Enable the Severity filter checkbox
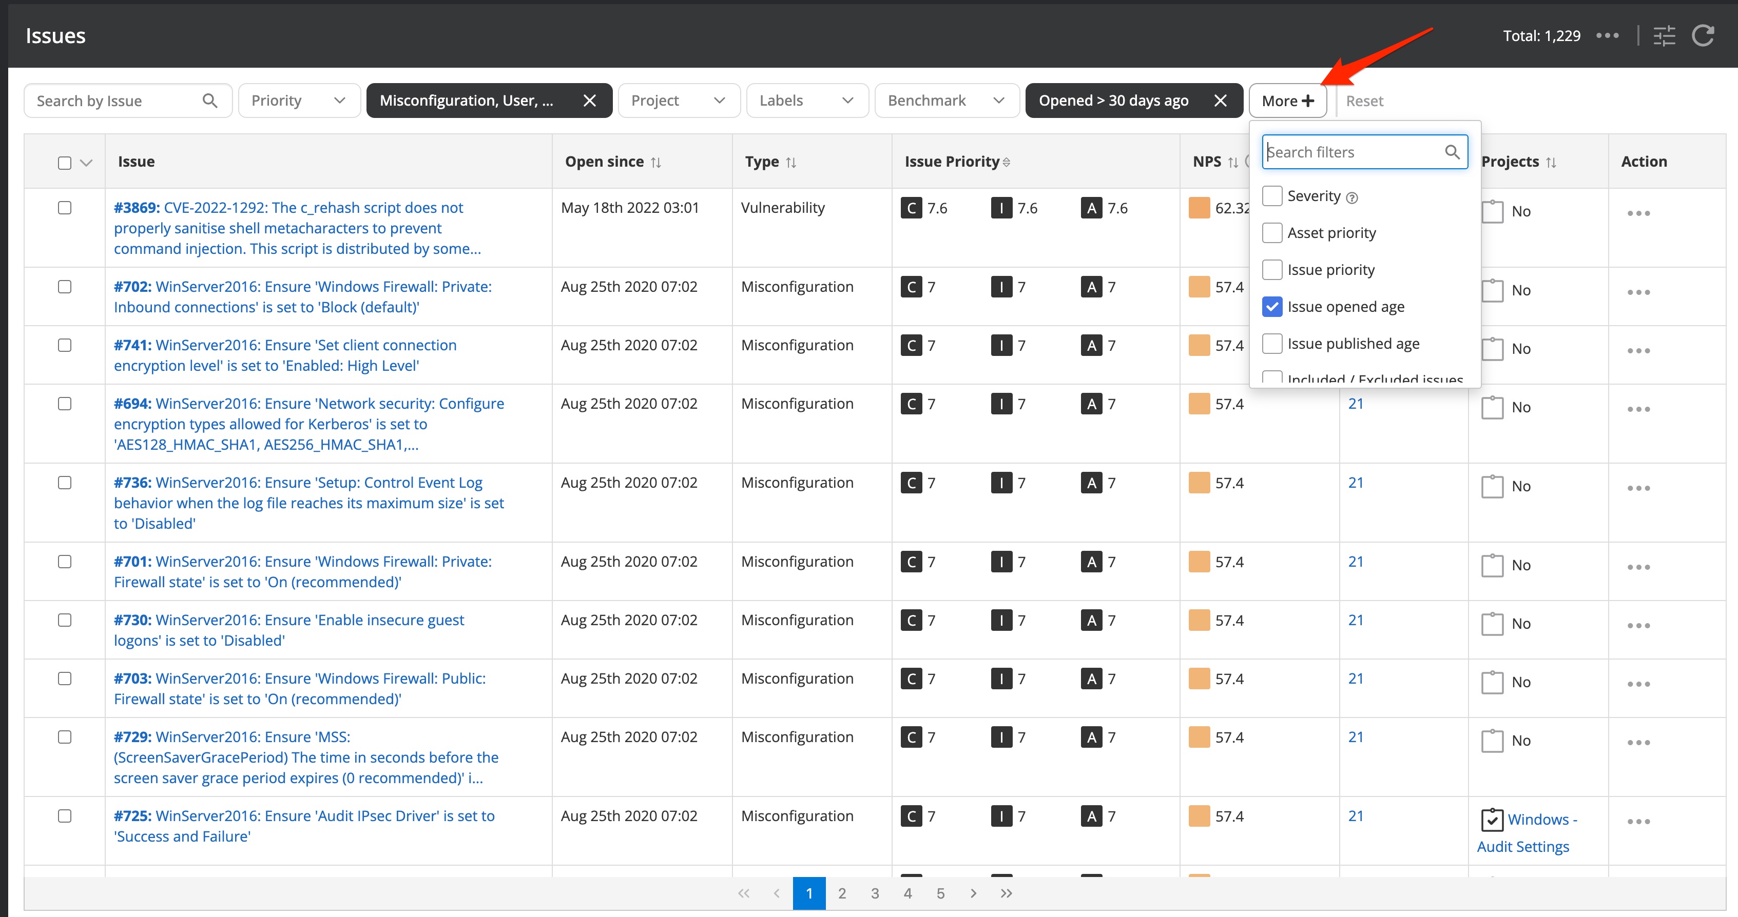The height and width of the screenshot is (917, 1738). point(1272,196)
